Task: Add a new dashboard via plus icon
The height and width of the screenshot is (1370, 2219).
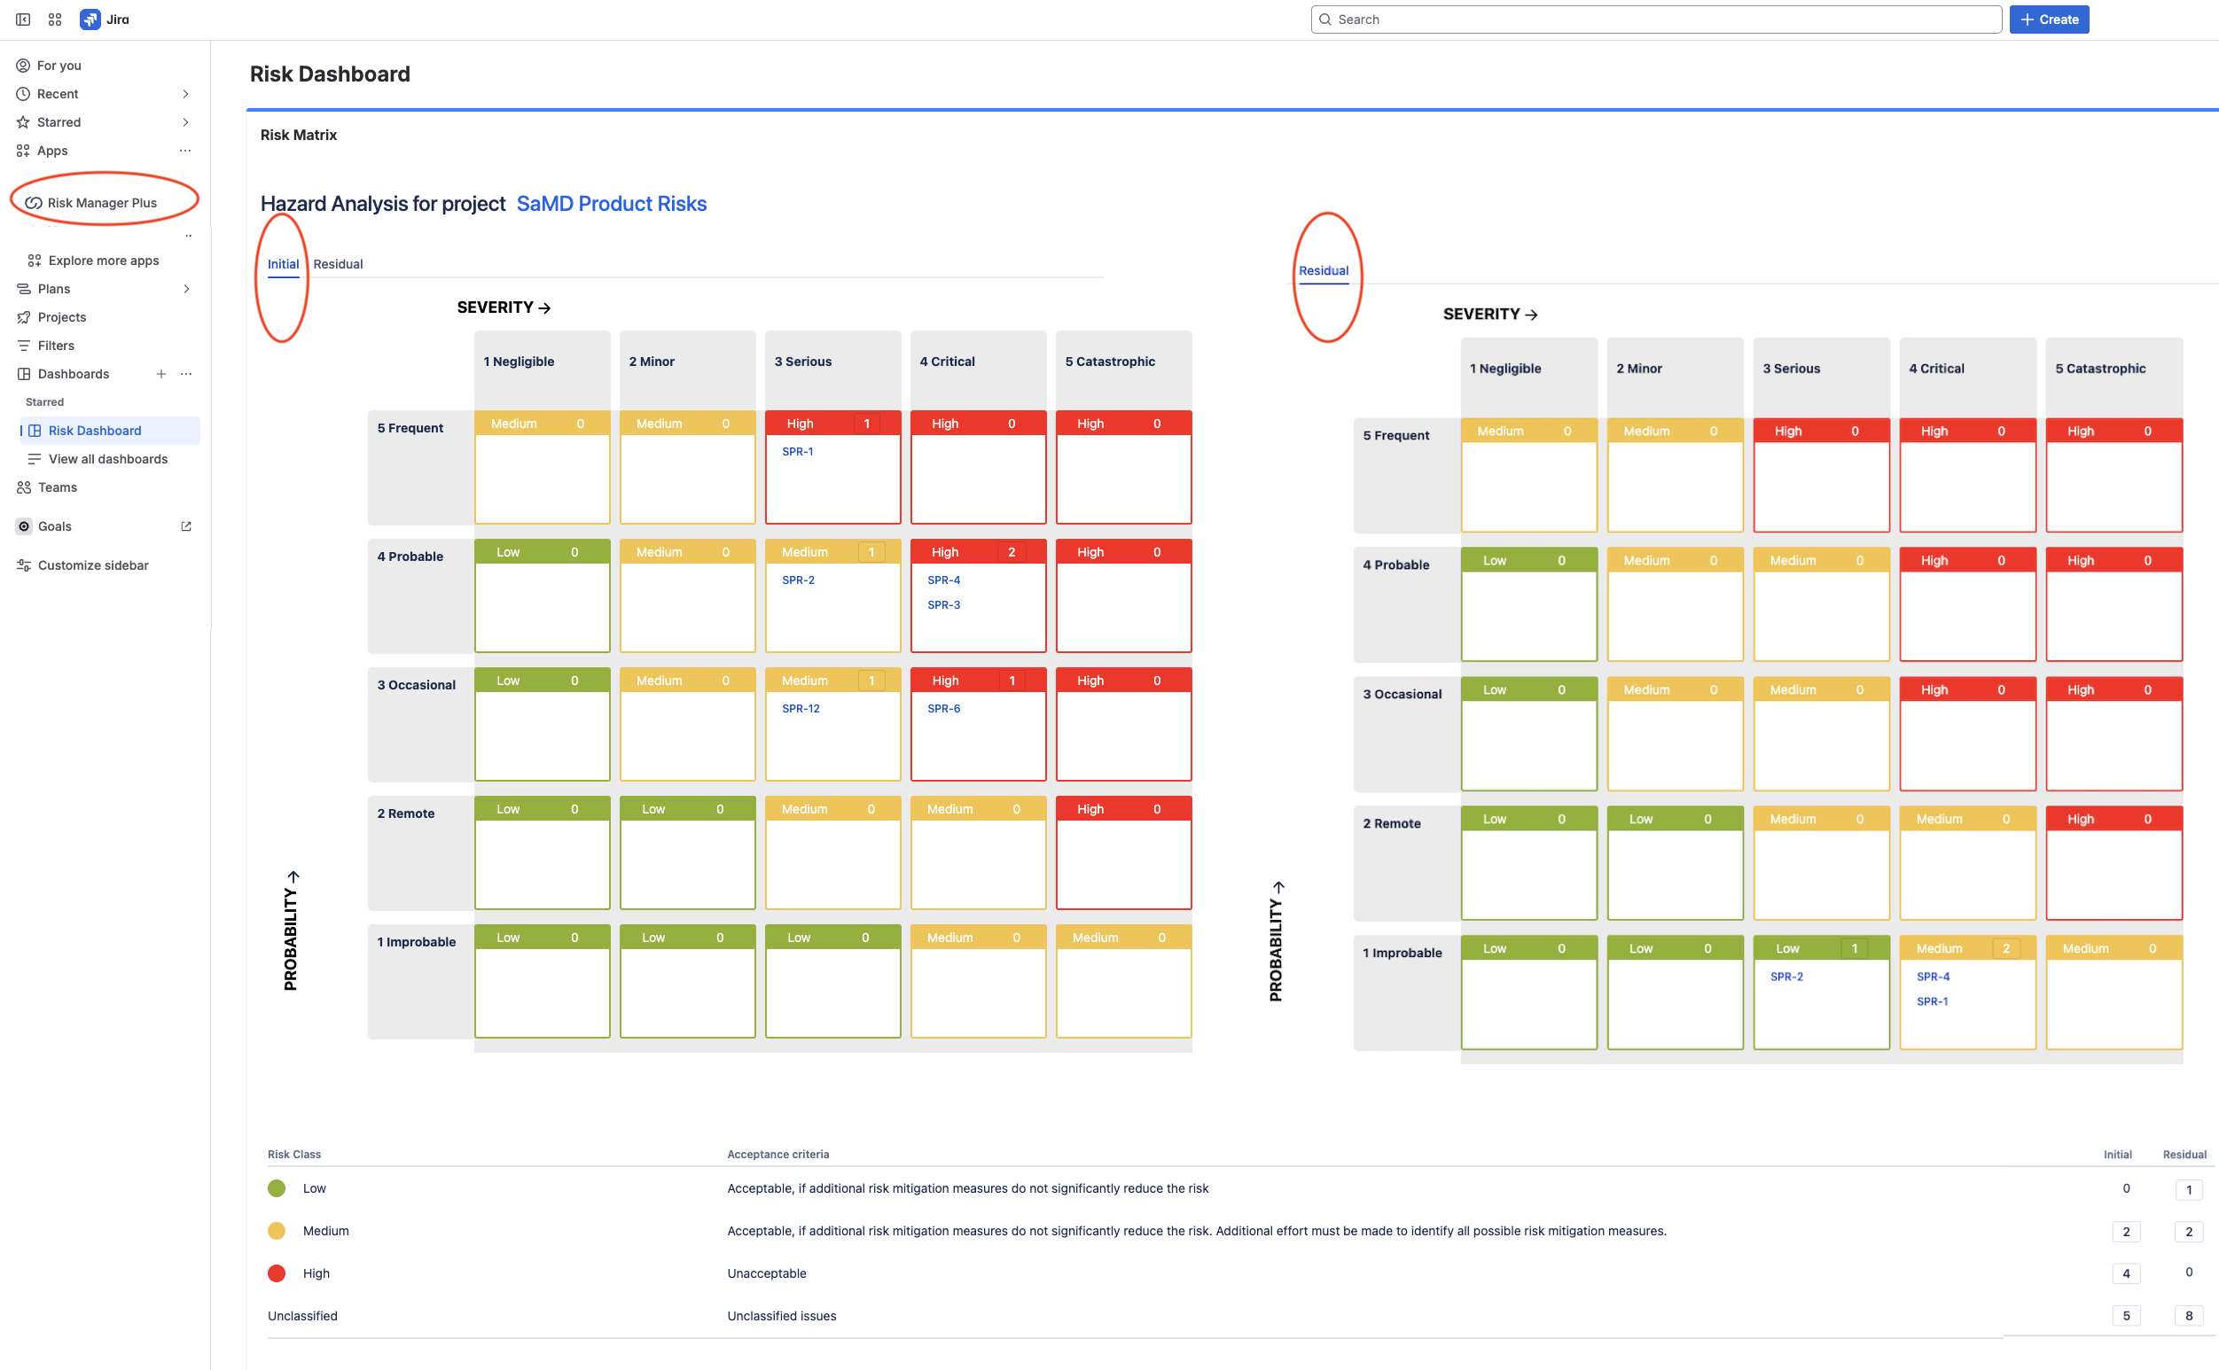Action: pos(160,373)
